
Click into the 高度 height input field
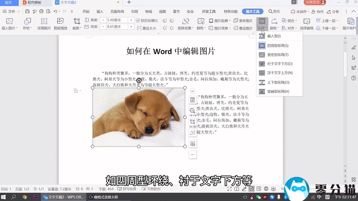(x=115, y=20)
